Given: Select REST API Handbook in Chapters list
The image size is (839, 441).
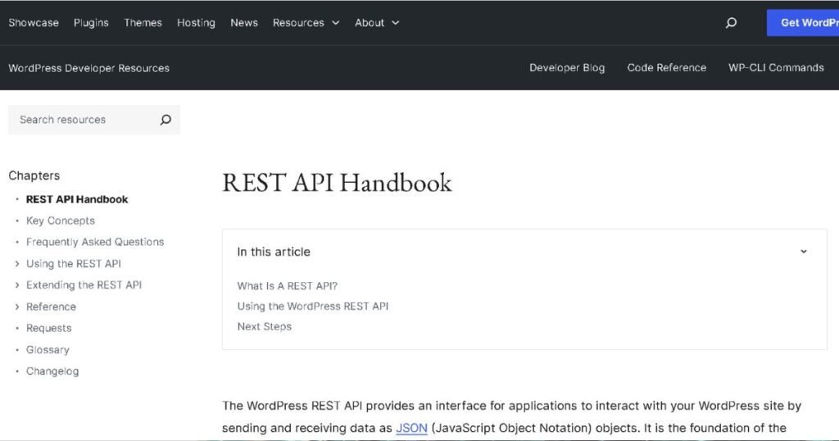Looking at the screenshot, I should [x=77, y=199].
